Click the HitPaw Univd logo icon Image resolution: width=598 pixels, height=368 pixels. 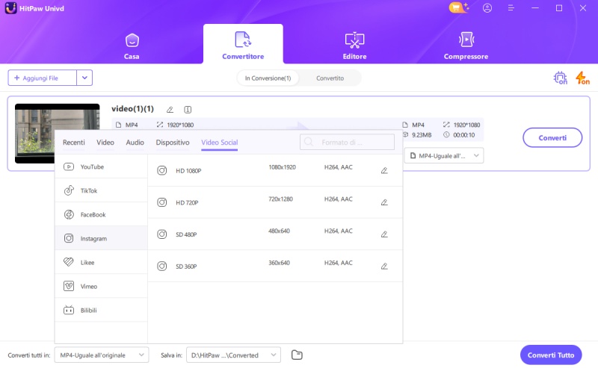(x=10, y=8)
